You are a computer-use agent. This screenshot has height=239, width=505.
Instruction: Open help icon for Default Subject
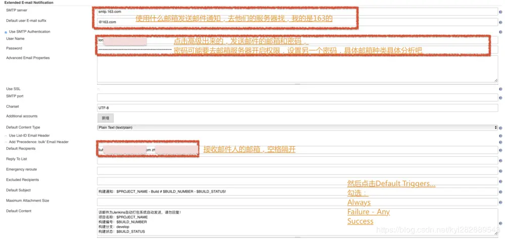click(500, 192)
